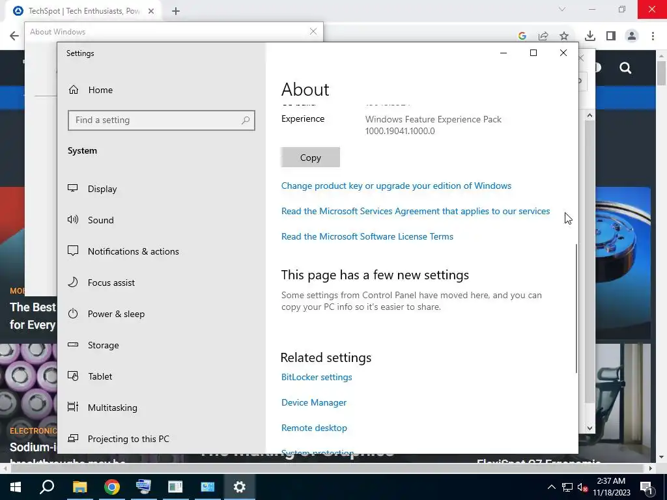
Task: Open Microsoft Services Agreement link
Action: (415, 212)
